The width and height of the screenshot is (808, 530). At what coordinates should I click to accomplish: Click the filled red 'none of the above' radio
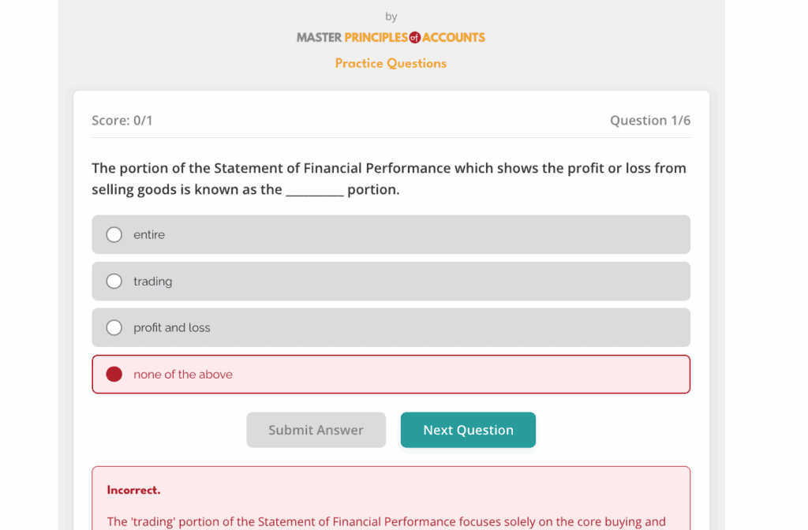(114, 375)
